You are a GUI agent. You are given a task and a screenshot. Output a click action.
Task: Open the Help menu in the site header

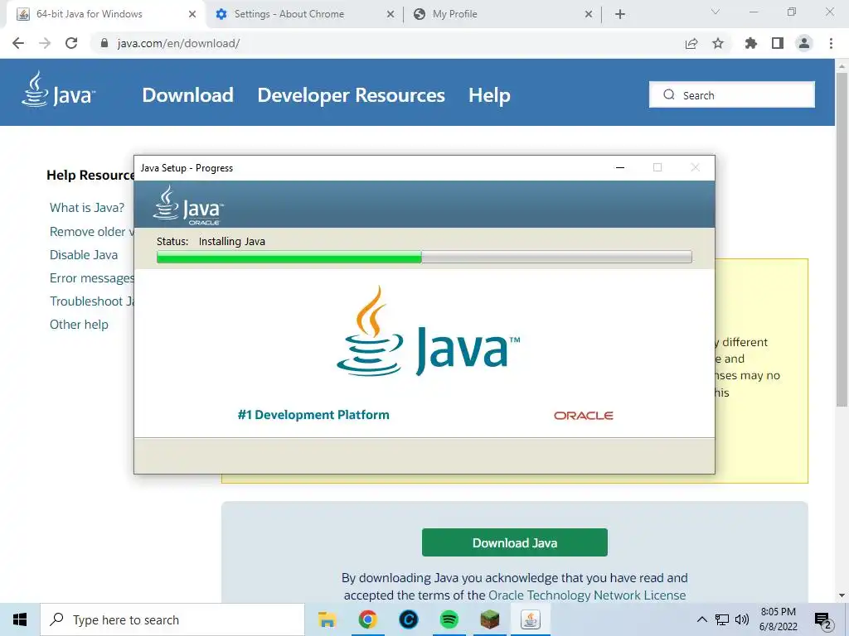tap(489, 95)
